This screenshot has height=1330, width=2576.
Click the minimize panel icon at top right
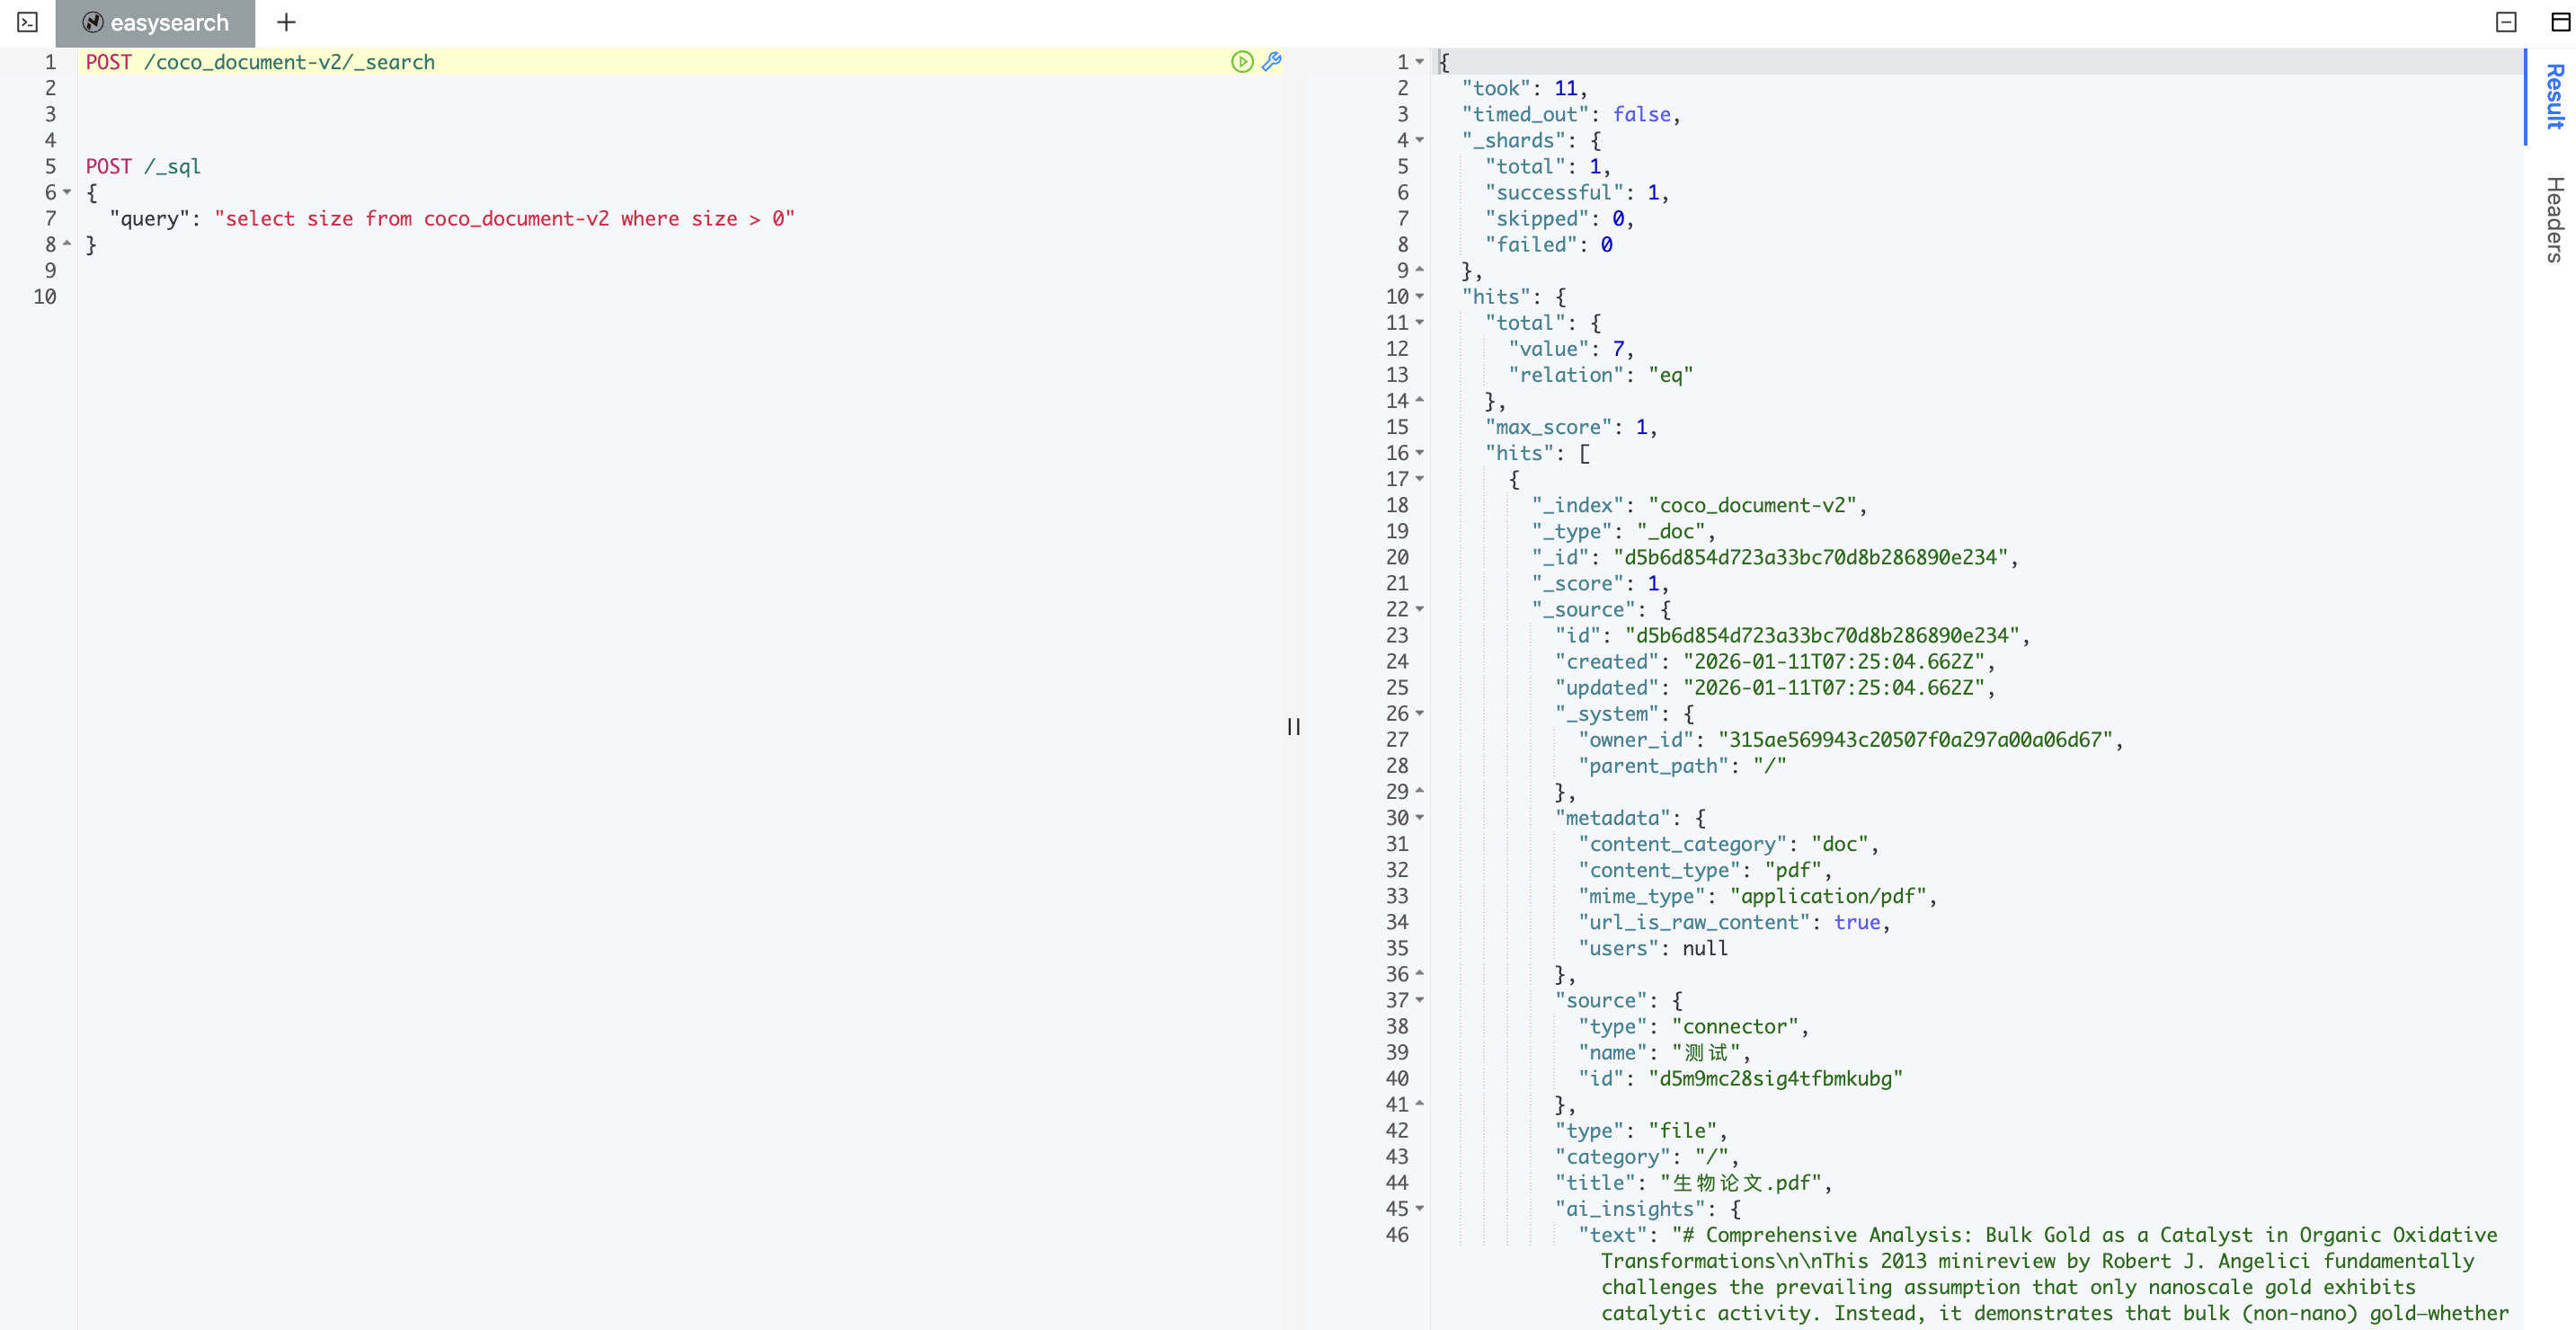coord(2505,22)
